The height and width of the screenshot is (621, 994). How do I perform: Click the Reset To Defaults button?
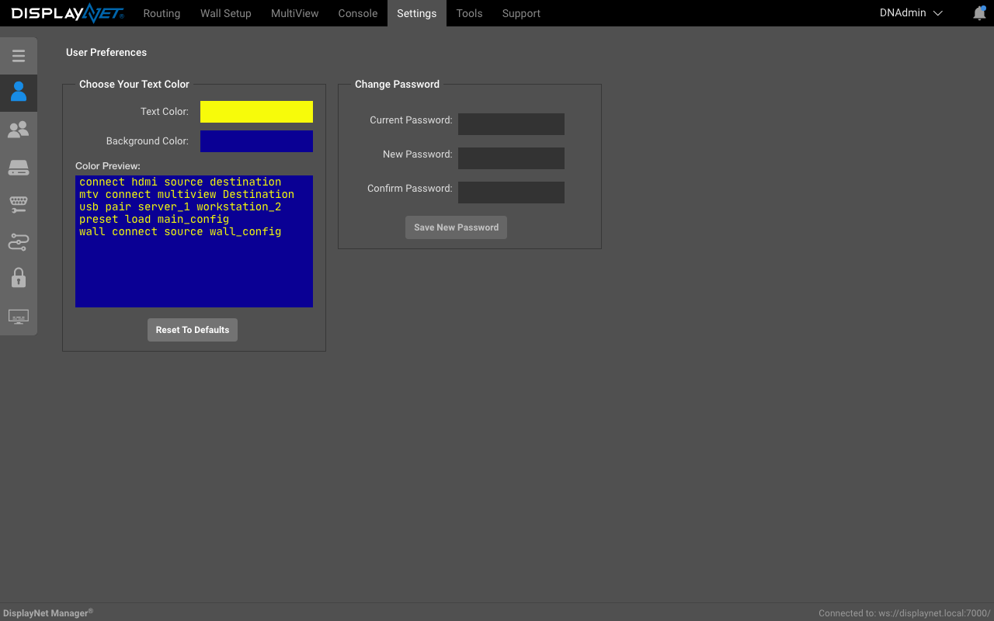tap(193, 330)
